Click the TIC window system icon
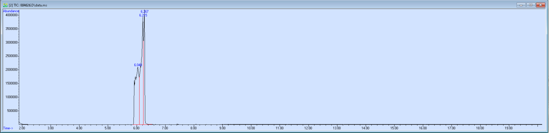Image resolution: width=549 pixels, height=133 pixels. click(5, 5)
